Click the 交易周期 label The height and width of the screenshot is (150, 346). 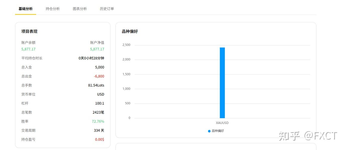click(28, 130)
